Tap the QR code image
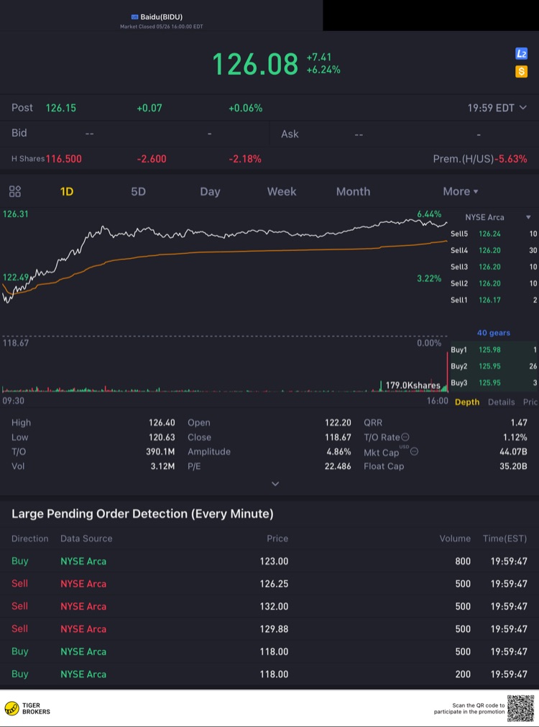Screen dimensions: 539x727 (x=520, y=708)
